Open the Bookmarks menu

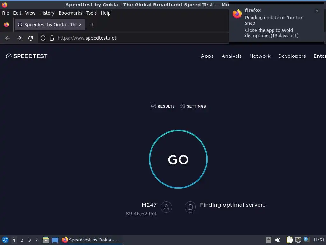[70, 13]
